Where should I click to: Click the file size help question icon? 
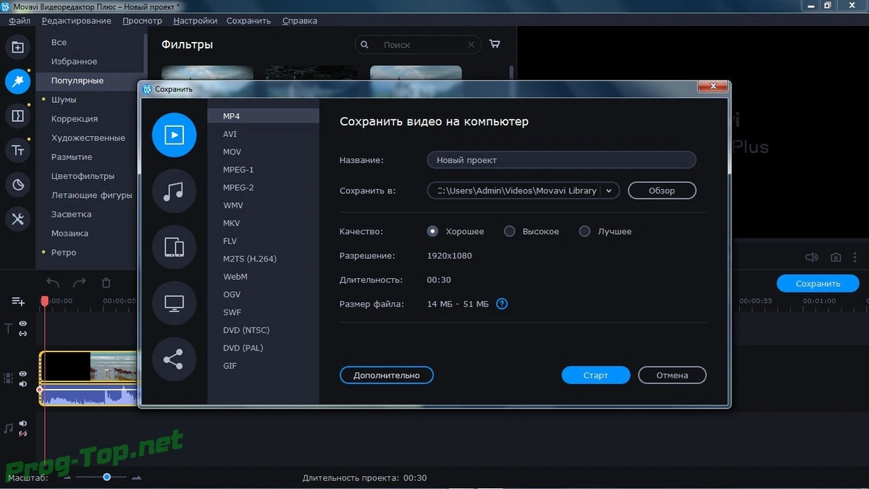coord(502,304)
